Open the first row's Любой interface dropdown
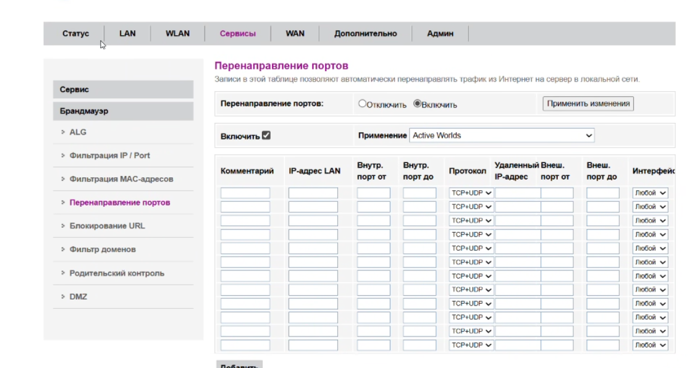This screenshot has width=700, height=368. pos(651,193)
